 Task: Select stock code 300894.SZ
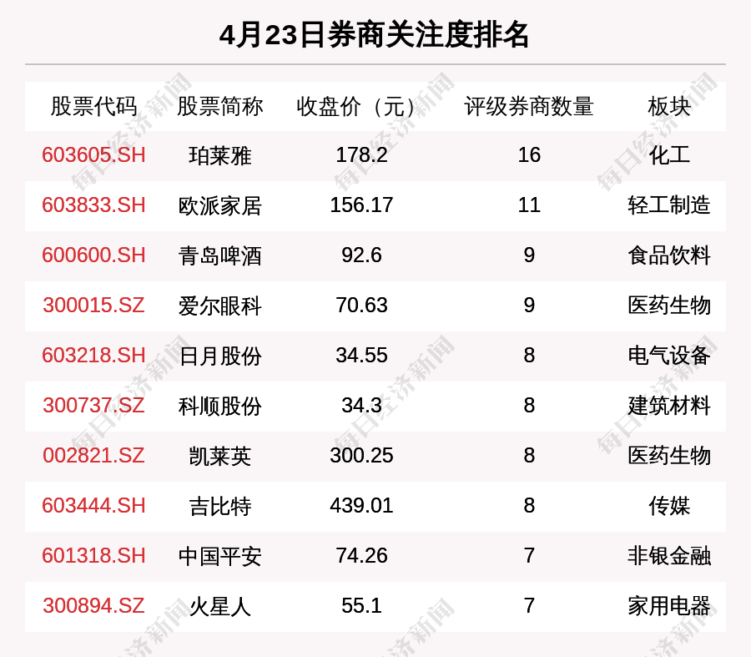tap(93, 606)
